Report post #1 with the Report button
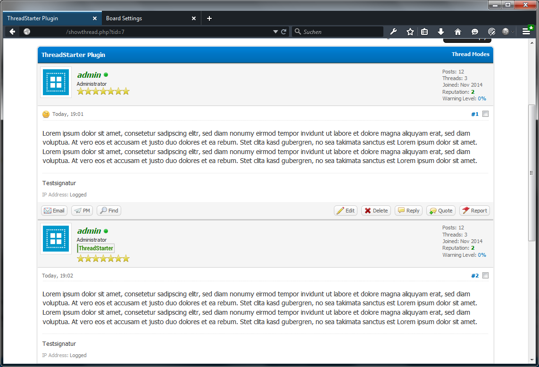 tap(475, 211)
